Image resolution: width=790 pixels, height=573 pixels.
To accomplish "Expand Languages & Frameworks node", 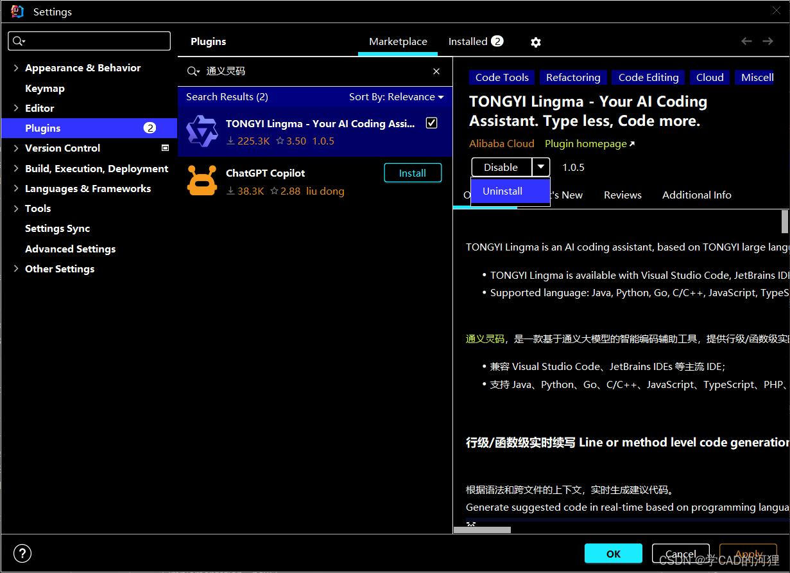I will click(x=16, y=188).
